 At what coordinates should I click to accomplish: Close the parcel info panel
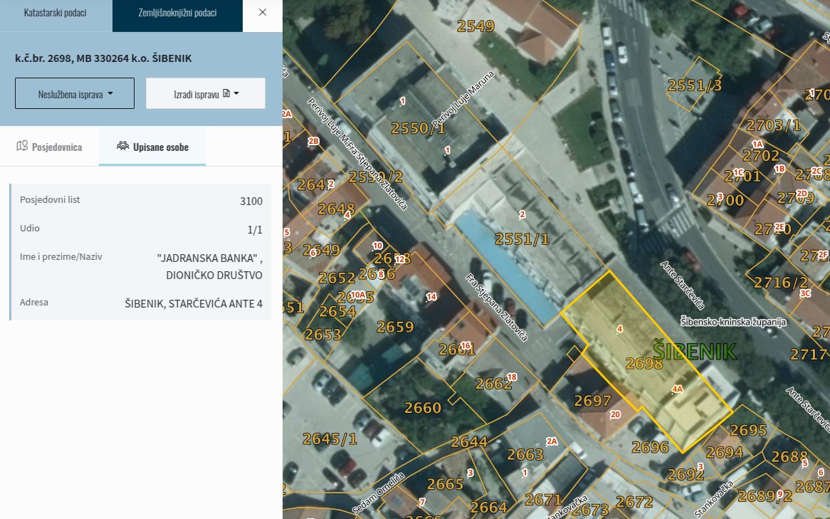point(263,13)
